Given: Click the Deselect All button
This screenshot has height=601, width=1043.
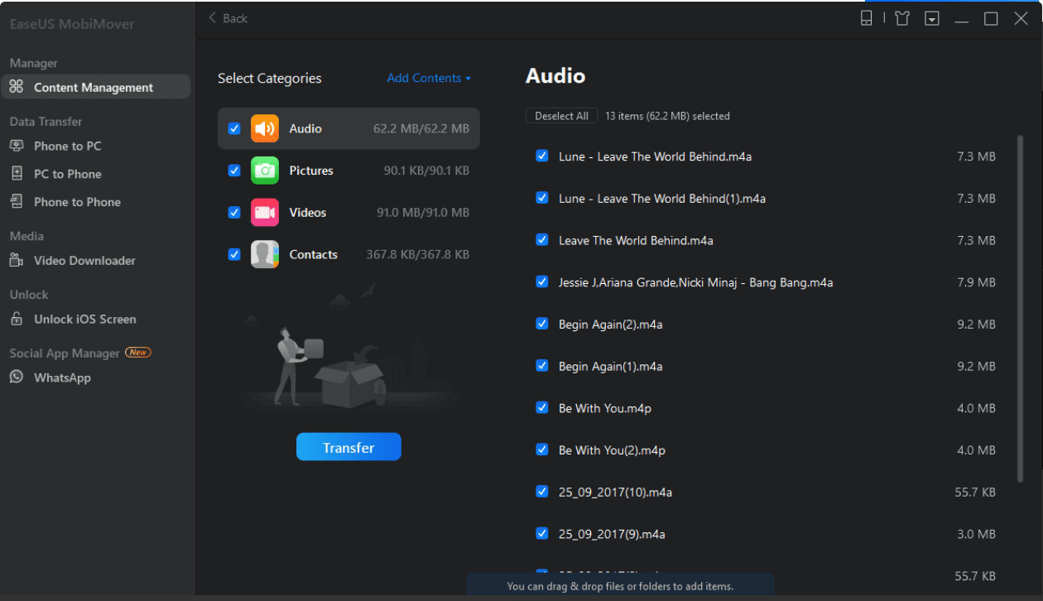Looking at the screenshot, I should tap(562, 116).
